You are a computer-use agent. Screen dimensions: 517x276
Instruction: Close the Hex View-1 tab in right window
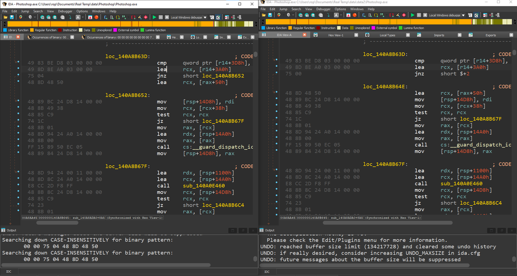[356, 35]
